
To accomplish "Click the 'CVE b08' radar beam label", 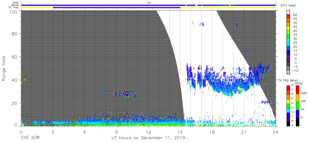I will (x=30, y=138).
